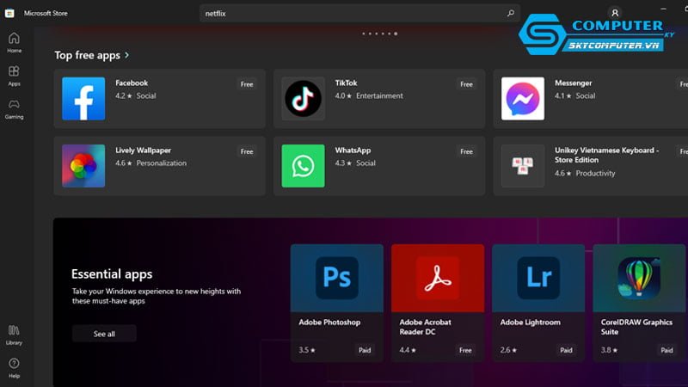Open the Adobe Photoshop tile image
Screen dimensions: 688x387
tap(337, 278)
